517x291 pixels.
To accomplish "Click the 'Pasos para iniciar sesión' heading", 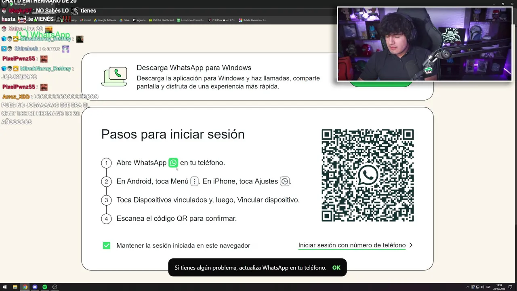I will 173,134.
